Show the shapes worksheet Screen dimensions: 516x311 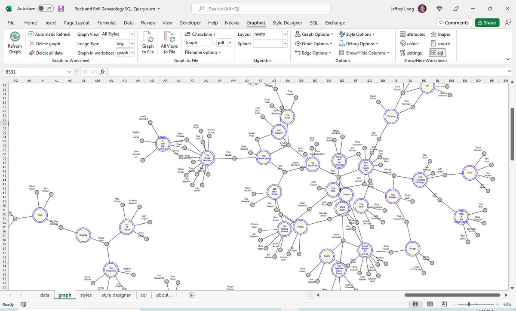(x=440, y=34)
